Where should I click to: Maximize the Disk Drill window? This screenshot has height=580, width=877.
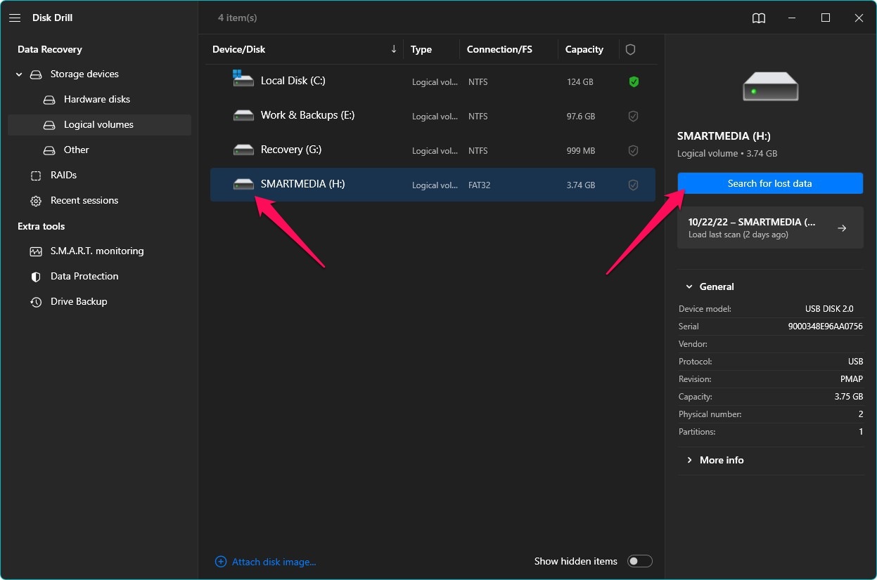[x=826, y=18]
